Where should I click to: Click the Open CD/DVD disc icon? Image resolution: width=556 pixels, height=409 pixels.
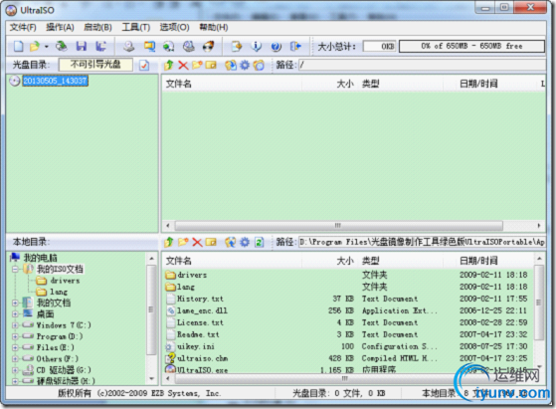[x=62, y=46]
